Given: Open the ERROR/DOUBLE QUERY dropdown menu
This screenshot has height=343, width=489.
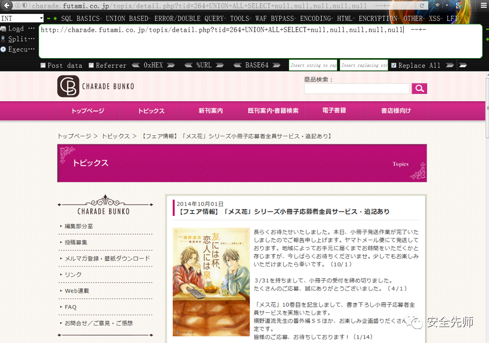Looking at the screenshot, I should click(x=190, y=19).
